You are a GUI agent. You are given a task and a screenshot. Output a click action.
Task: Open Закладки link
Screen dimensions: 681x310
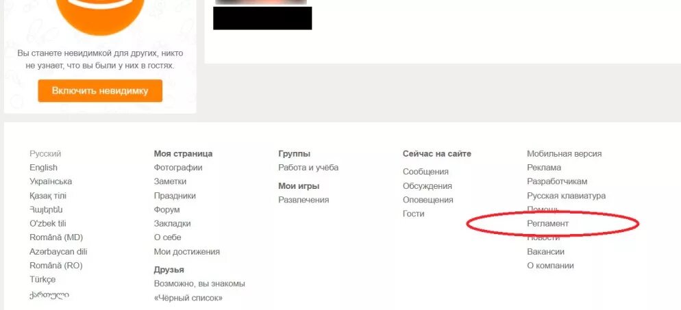tap(172, 224)
